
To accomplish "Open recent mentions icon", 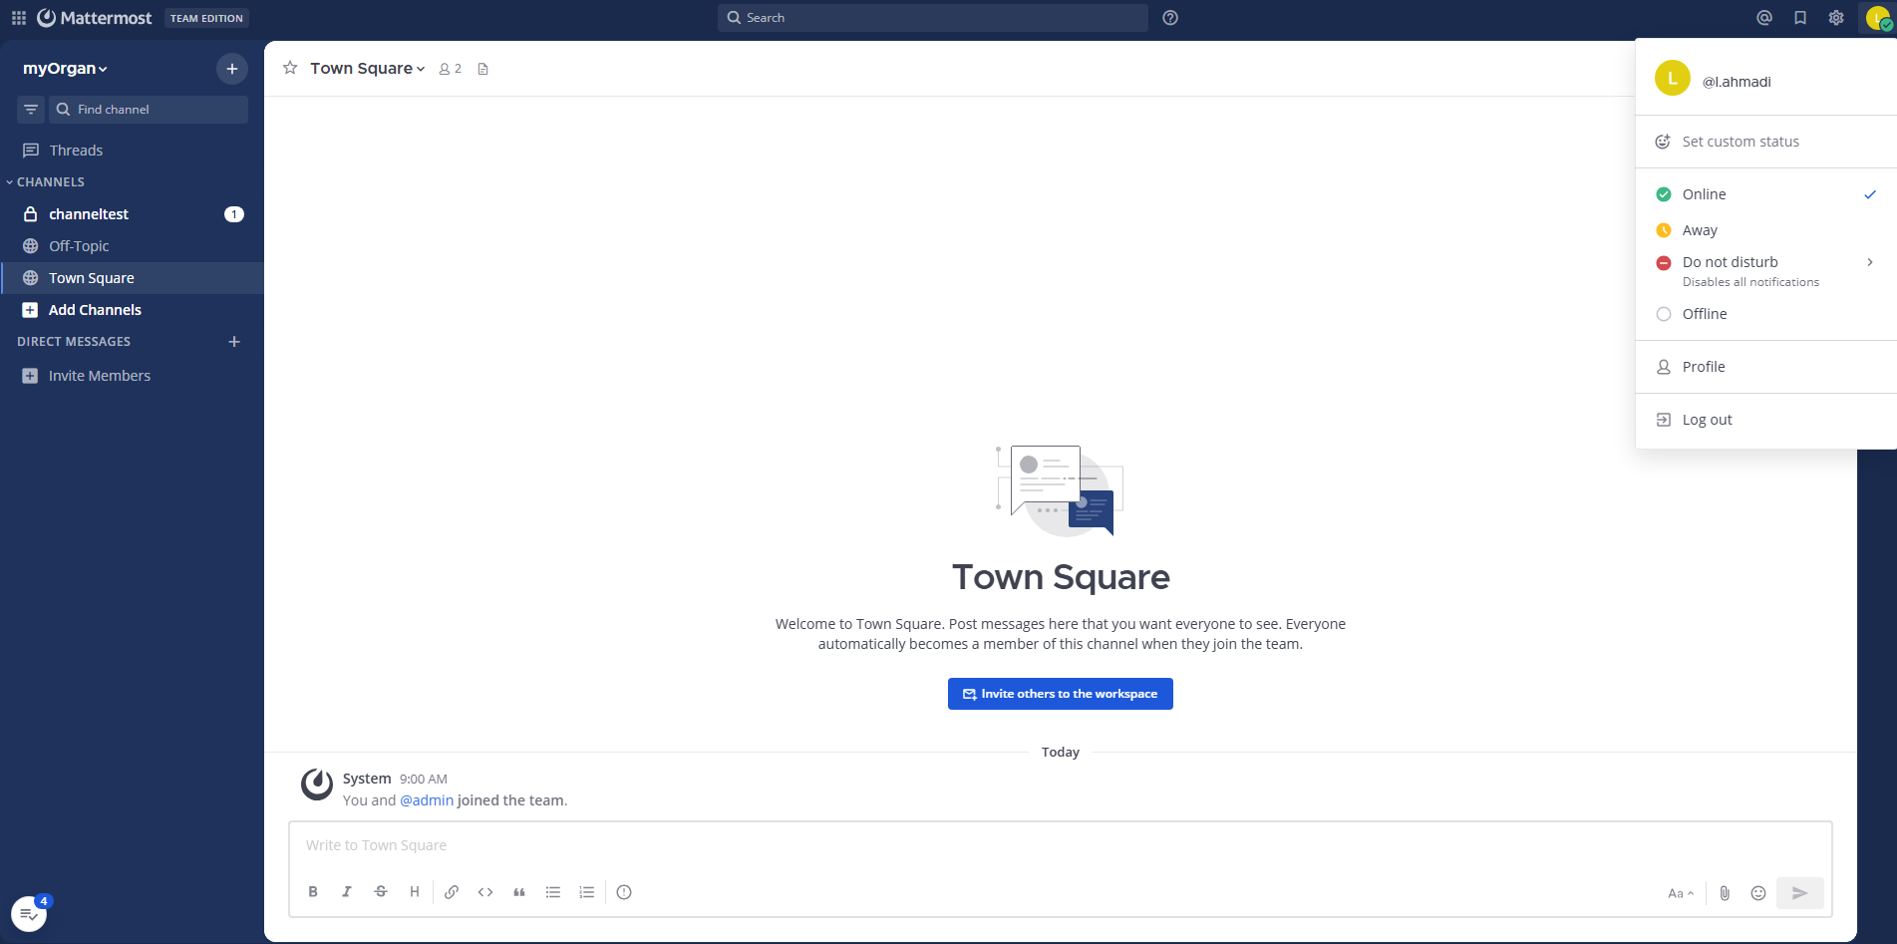I will click(x=1764, y=18).
